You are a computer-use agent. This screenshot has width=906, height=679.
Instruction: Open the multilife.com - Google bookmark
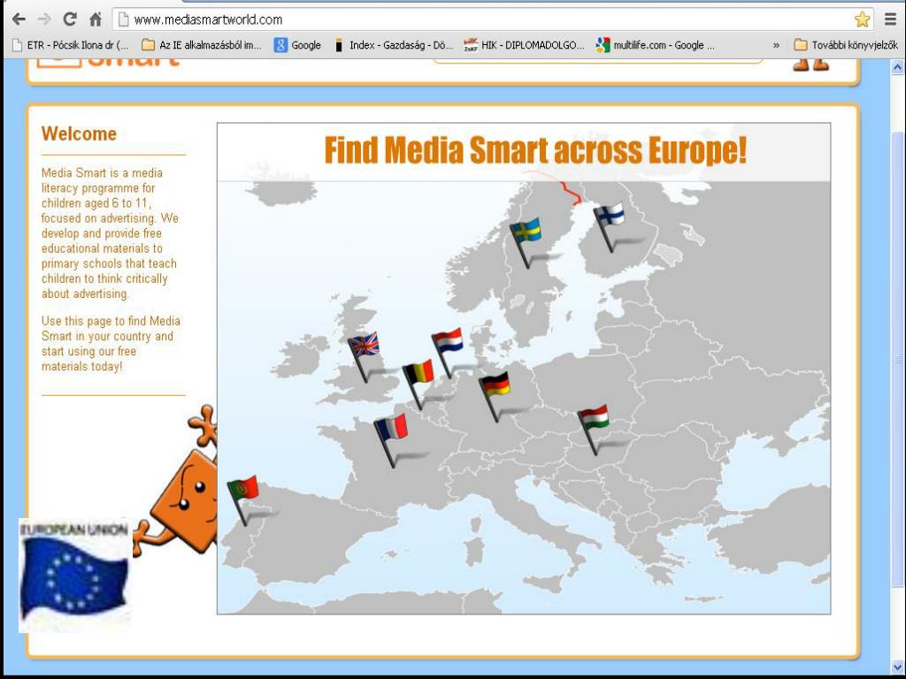click(656, 45)
